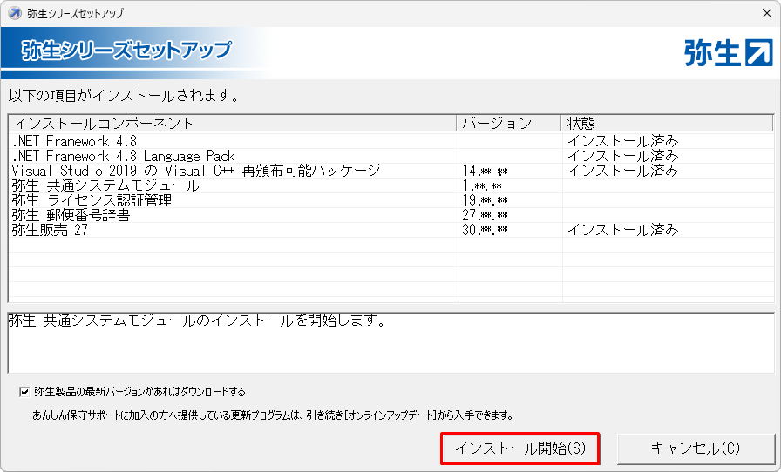Click the あんしん保守サポート note text
Image resolution: width=781 pixels, height=472 pixels.
coord(273,415)
